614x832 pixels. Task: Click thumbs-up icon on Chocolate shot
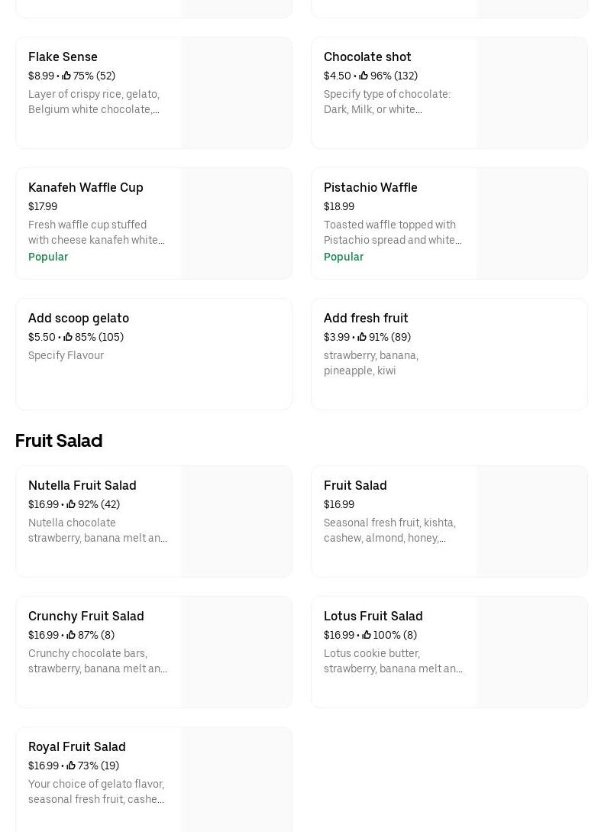point(364,76)
